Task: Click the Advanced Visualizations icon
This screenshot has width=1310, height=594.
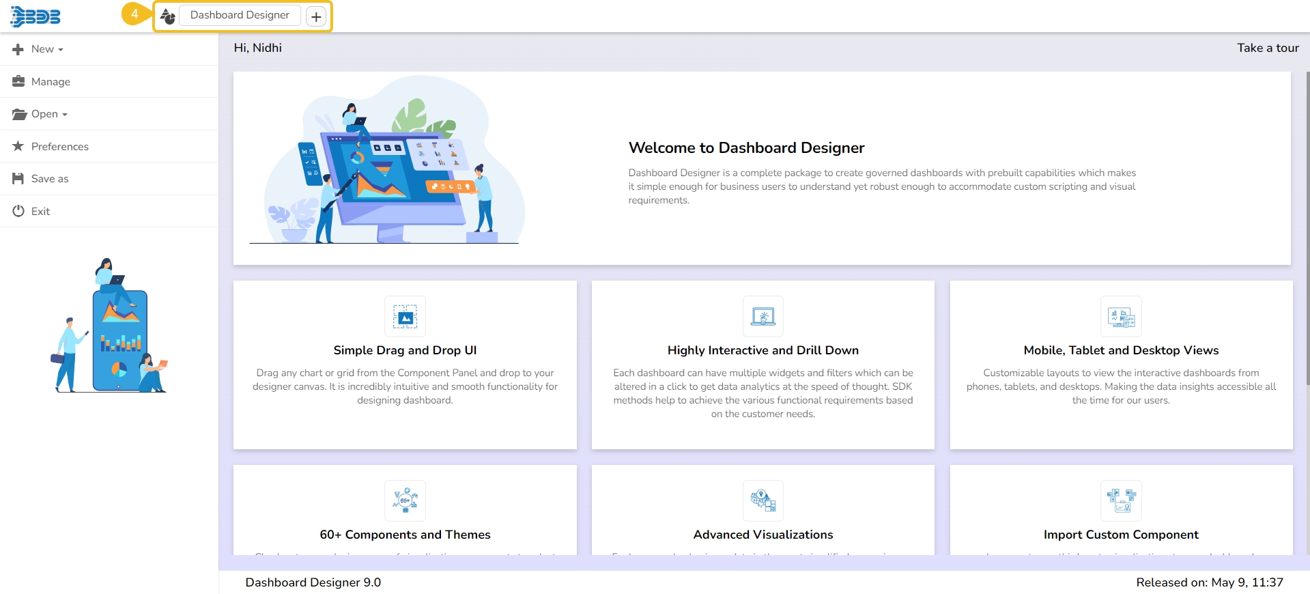Action: pos(763,500)
